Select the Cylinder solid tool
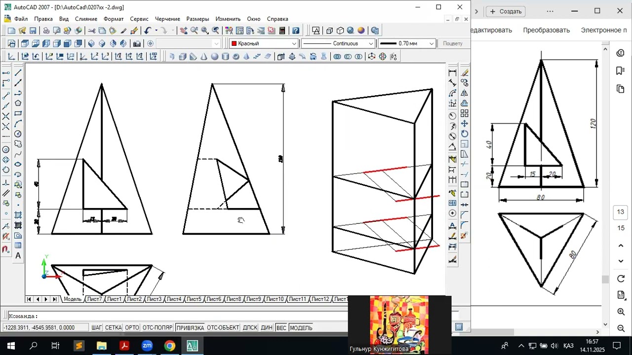The image size is (632, 355). 225,57
